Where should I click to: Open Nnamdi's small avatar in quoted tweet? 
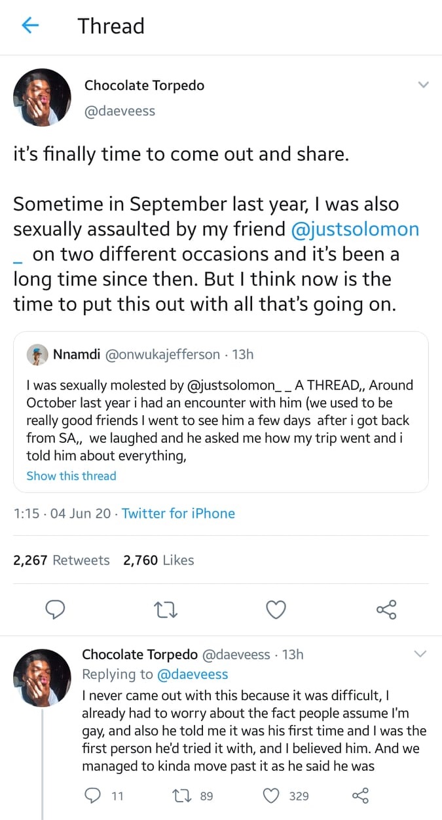click(37, 354)
